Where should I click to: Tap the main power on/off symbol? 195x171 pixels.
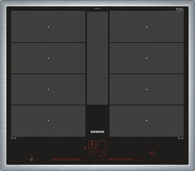tap(32, 159)
